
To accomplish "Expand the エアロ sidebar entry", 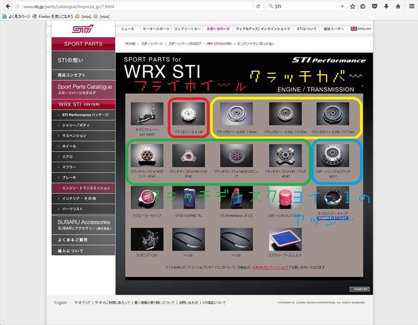I will pyautogui.click(x=83, y=156).
